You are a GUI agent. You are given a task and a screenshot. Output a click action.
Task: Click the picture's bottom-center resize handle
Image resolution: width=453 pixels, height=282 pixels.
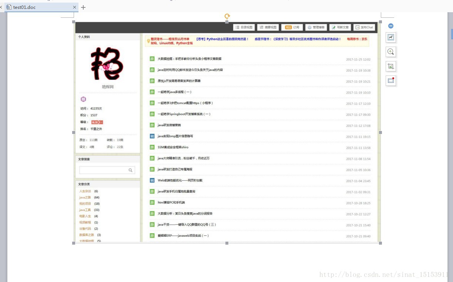click(227, 243)
